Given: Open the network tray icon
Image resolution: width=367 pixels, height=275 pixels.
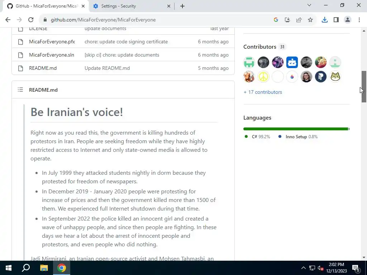Looking at the screenshot, I should pos(312,268).
